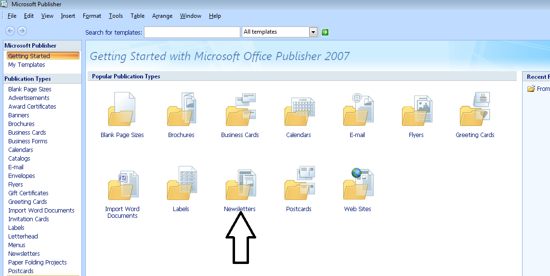
Task: Select Advertisements in sidebar list
Action: click(29, 98)
